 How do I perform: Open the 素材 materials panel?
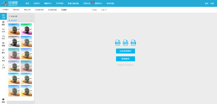pyautogui.click(x=3, y=51)
